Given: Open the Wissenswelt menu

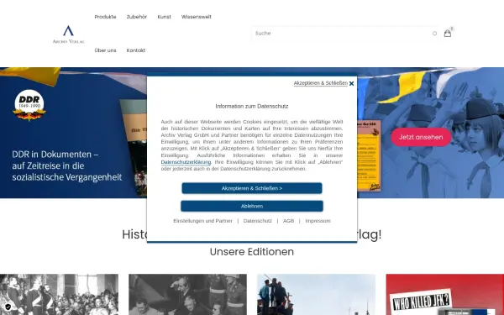Looking at the screenshot, I should (x=197, y=17).
